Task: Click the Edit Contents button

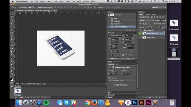Action: tap(121, 85)
